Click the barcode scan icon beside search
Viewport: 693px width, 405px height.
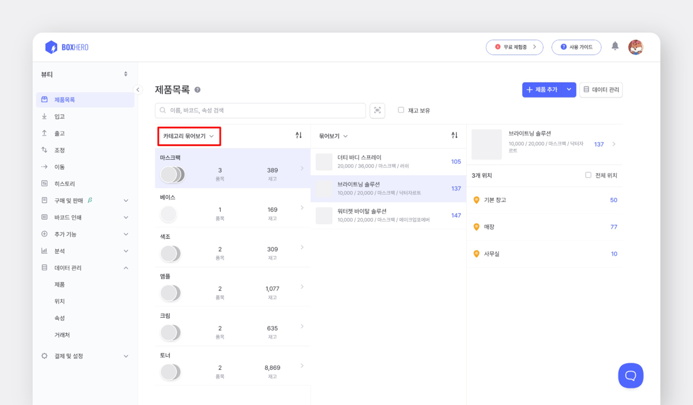point(377,110)
